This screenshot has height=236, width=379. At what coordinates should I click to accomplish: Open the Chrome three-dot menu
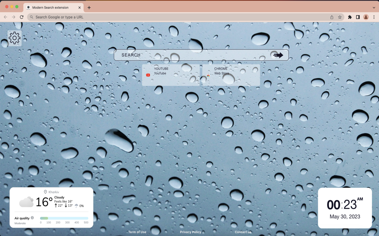tap(374, 17)
